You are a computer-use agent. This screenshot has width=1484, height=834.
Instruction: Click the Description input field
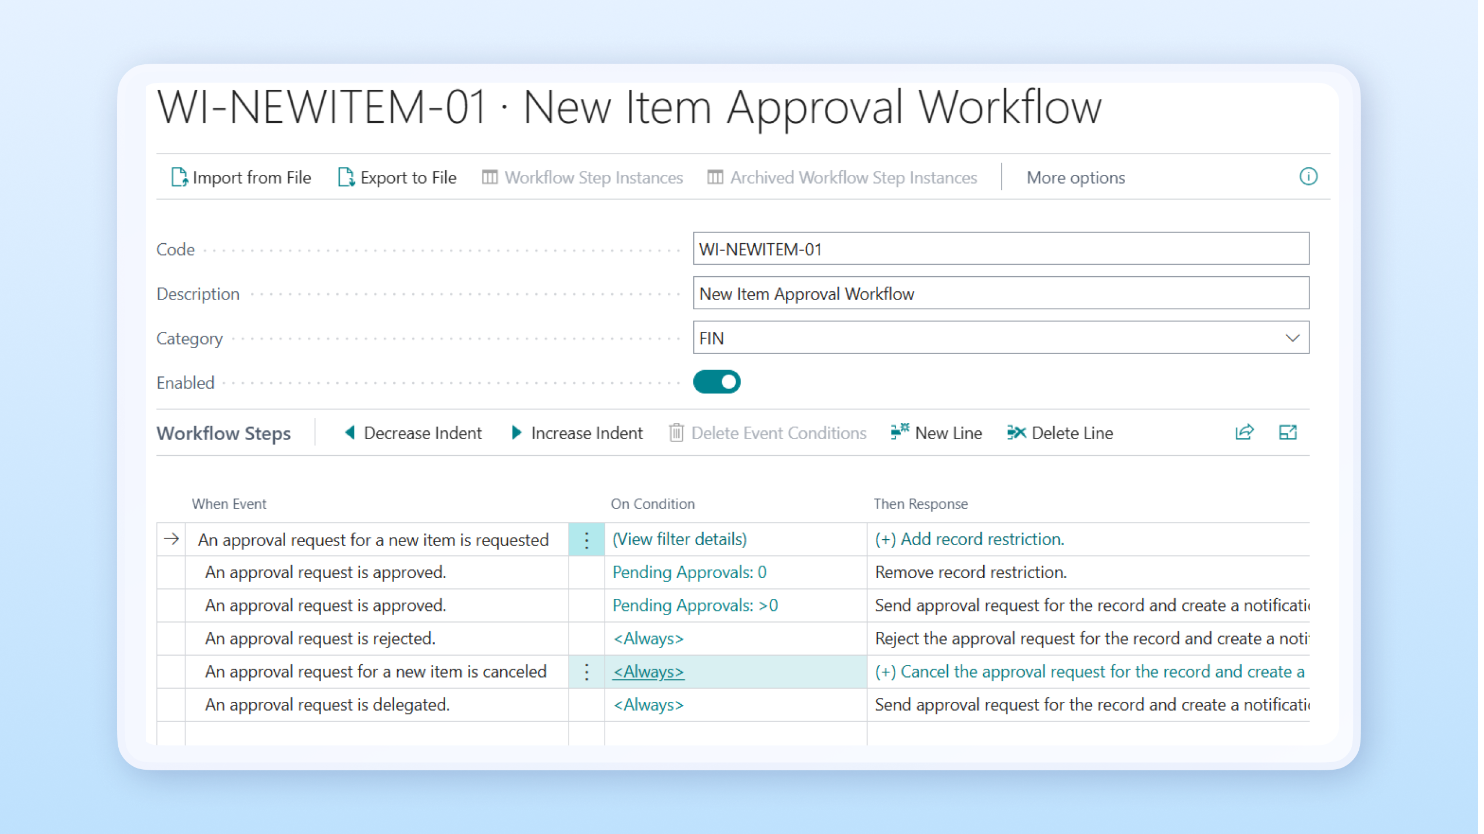point(1001,294)
